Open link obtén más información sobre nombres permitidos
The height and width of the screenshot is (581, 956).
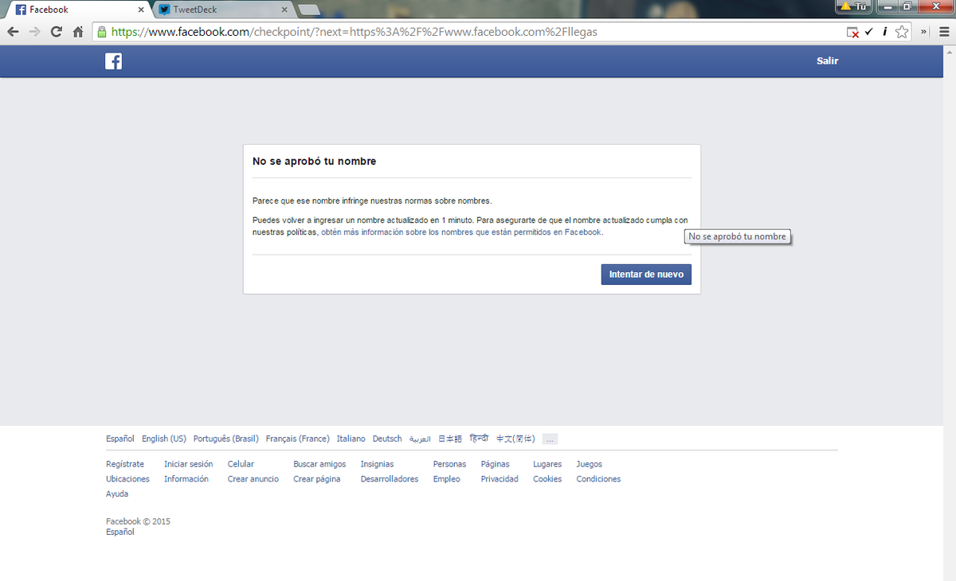tap(461, 232)
